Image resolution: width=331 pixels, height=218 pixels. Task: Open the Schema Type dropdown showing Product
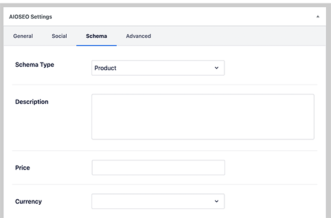(158, 68)
